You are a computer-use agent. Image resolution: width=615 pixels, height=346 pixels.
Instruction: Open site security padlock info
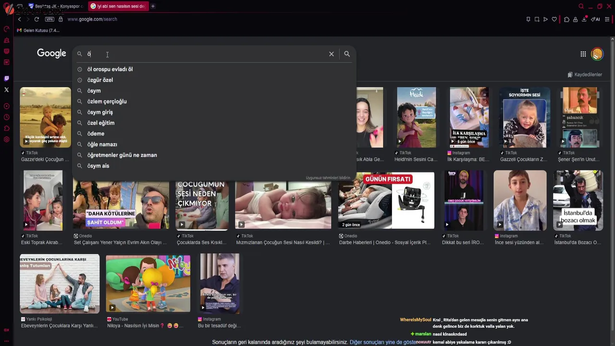(61, 19)
